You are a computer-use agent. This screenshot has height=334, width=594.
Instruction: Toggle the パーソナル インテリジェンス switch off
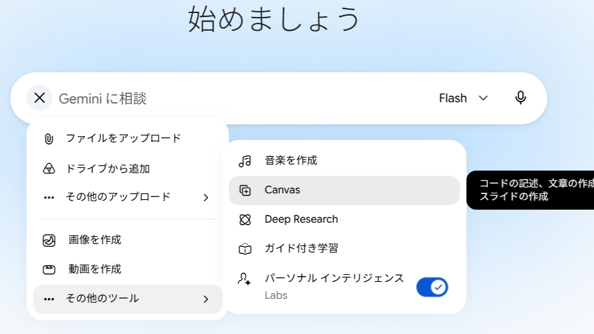pos(432,287)
